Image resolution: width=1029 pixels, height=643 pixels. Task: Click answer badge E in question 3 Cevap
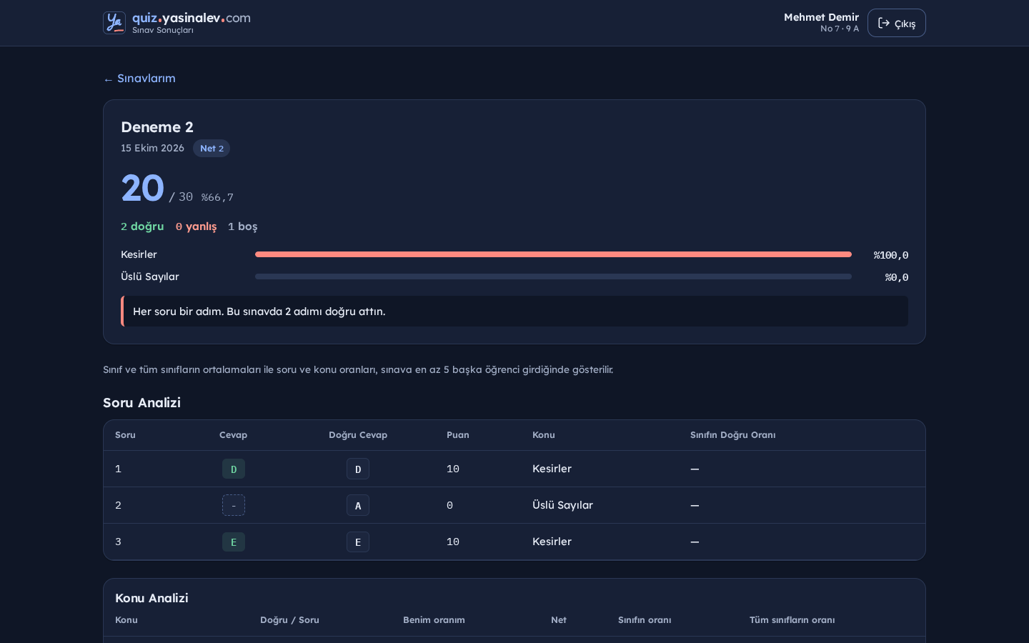point(234,542)
